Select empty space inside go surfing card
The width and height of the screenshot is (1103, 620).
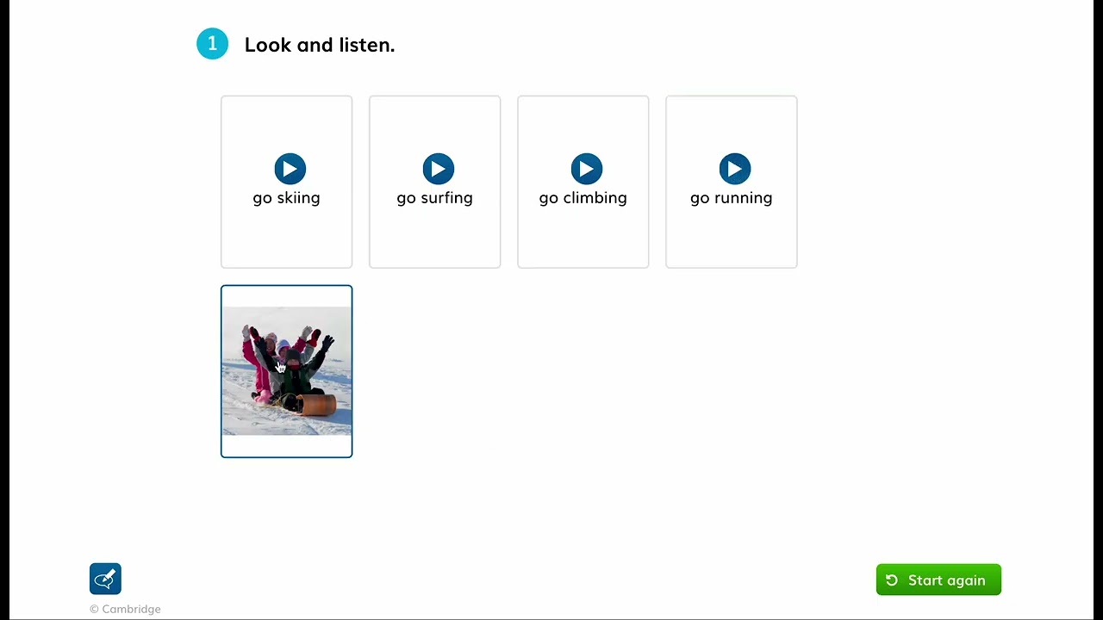point(434,237)
